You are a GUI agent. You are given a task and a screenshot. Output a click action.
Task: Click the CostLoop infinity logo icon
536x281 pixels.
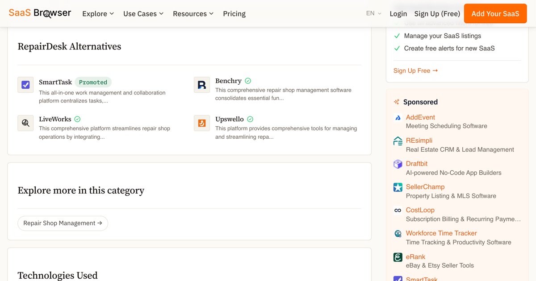pyautogui.click(x=398, y=211)
